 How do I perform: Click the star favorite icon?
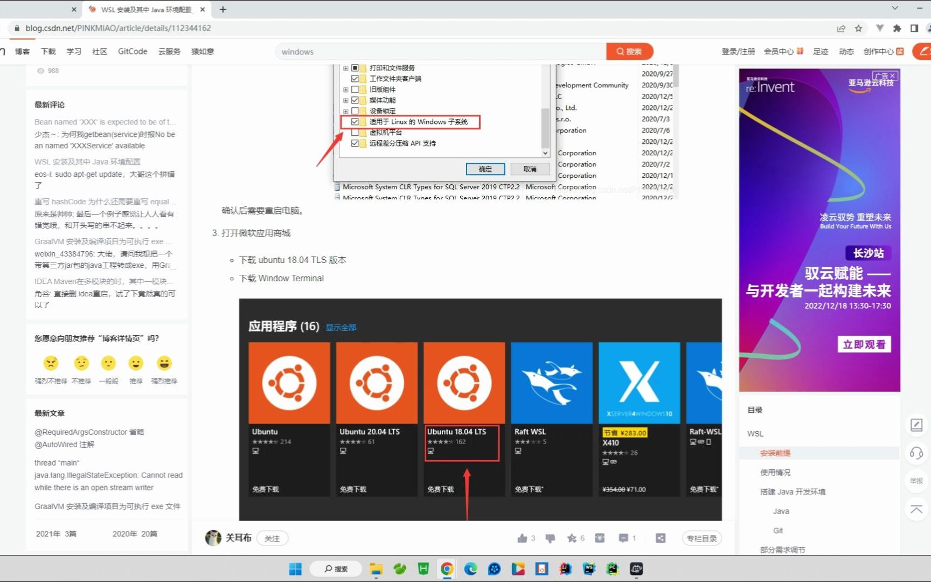[572, 538]
